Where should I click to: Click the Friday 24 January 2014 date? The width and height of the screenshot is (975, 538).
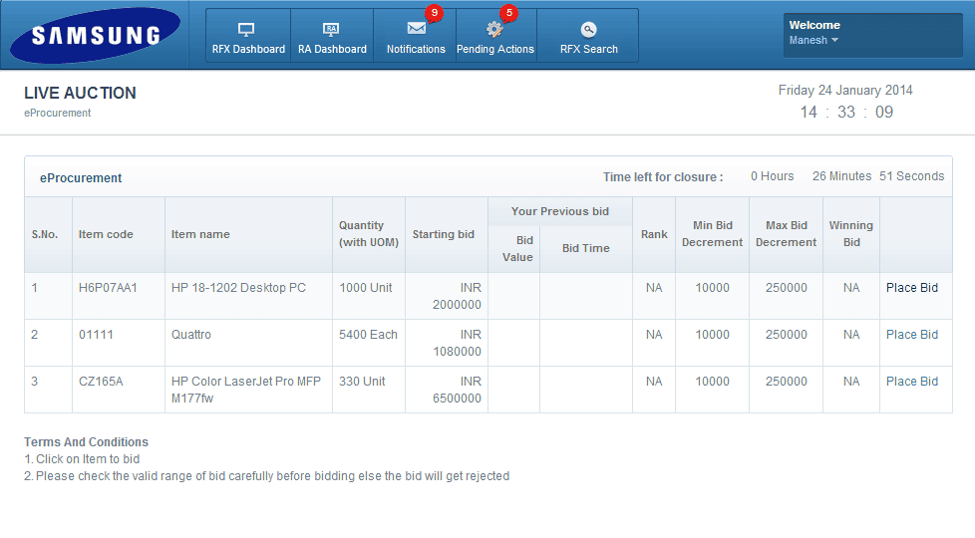coord(845,91)
